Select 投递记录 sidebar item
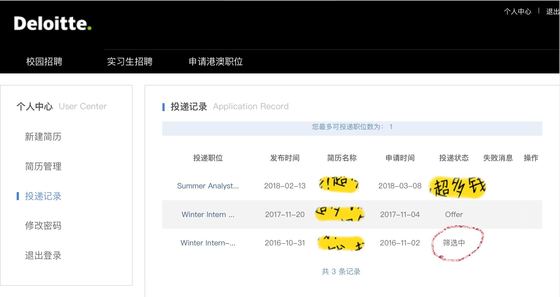Screen dimensions: 560x297 tap(43, 196)
